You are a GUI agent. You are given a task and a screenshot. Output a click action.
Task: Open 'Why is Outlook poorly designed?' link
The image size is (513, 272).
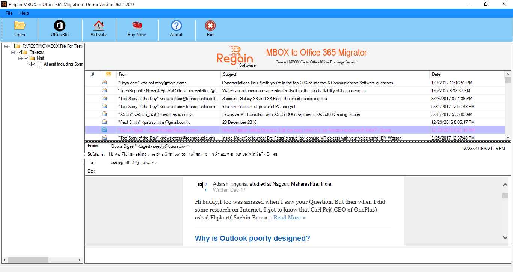252,239
